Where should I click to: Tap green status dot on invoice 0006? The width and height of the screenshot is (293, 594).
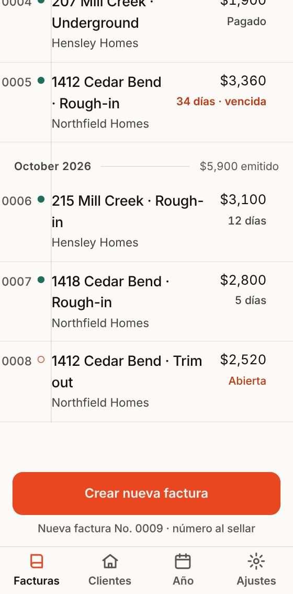(41, 199)
